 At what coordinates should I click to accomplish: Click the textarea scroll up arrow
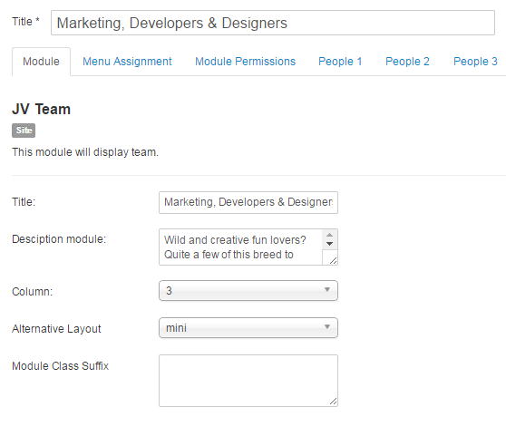click(x=329, y=235)
